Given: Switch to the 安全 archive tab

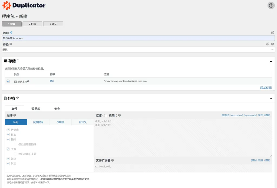Looking at the screenshot, I should (57, 109).
